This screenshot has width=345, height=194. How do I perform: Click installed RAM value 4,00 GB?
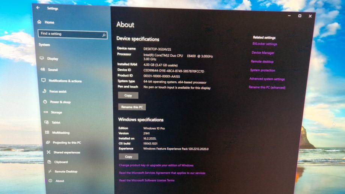(161, 65)
